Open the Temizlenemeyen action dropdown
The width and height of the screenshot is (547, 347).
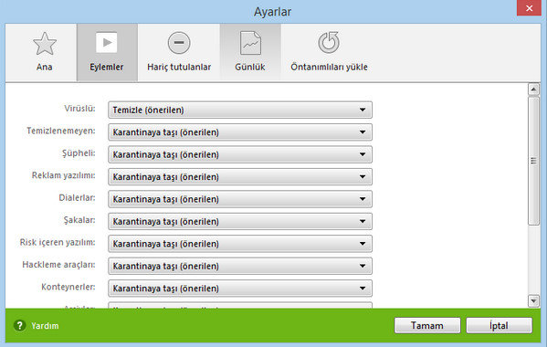(240, 132)
